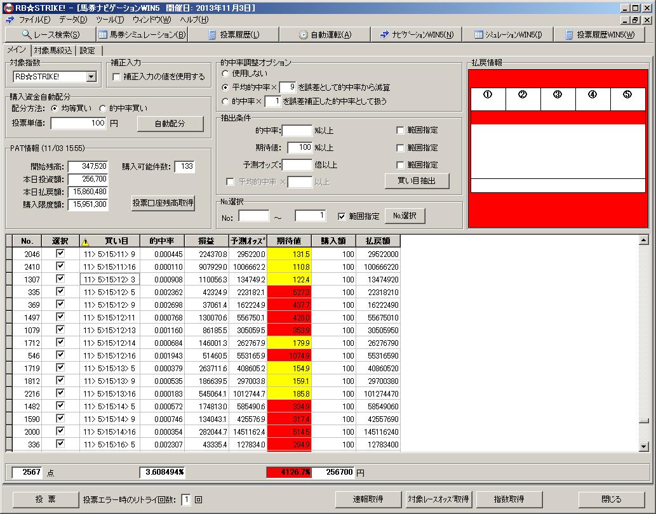Click the 投票 button
The image size is (656, 514).
pos(46,499)
